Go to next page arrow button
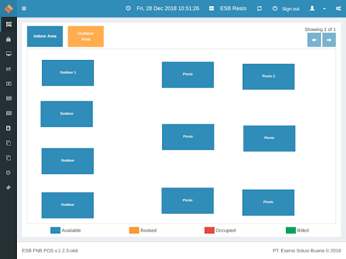The height and width of the screenshot is (259, 346). tap(329, 40)
